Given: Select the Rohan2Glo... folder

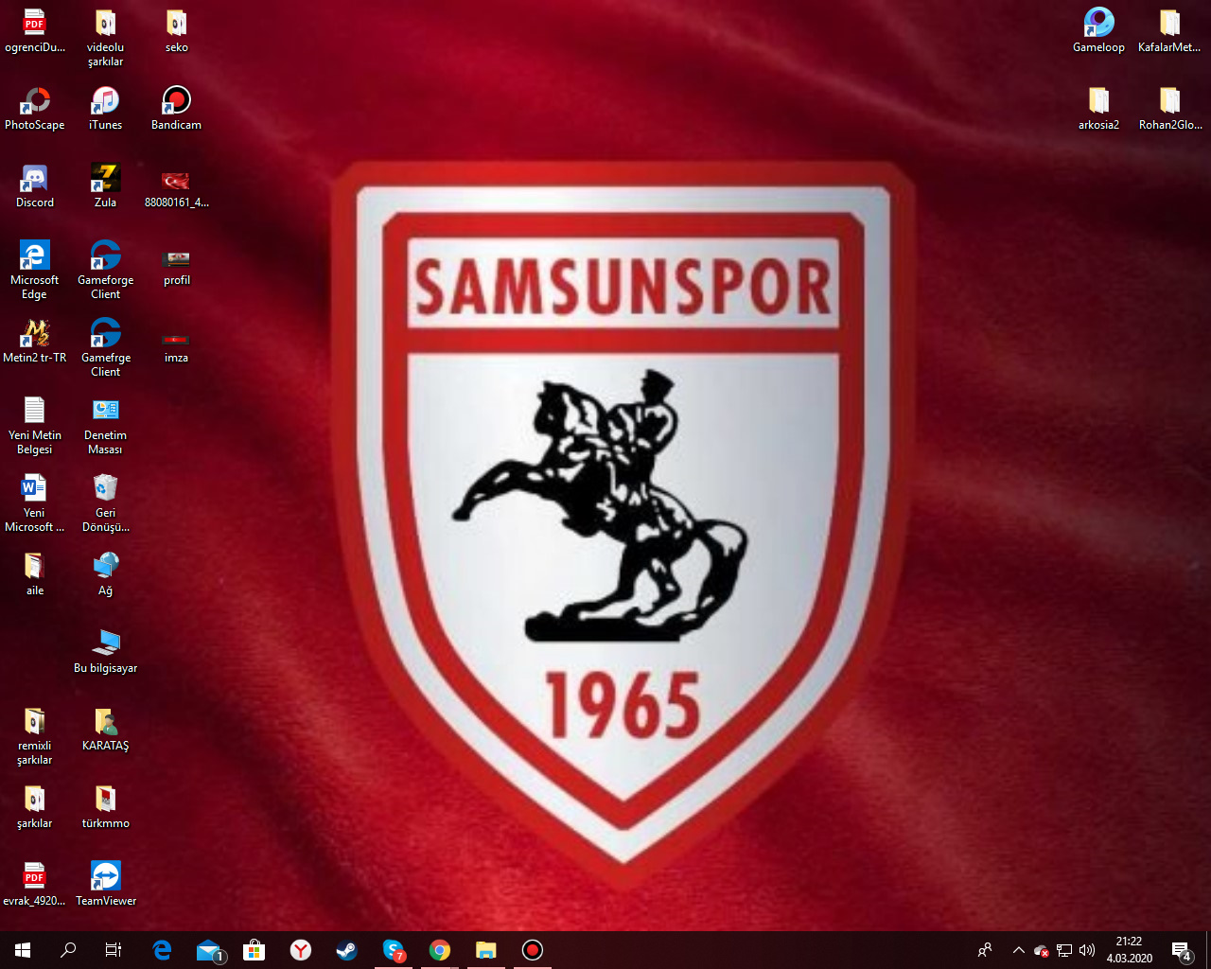Looking at the screenshot, I should coord(1169,109).
